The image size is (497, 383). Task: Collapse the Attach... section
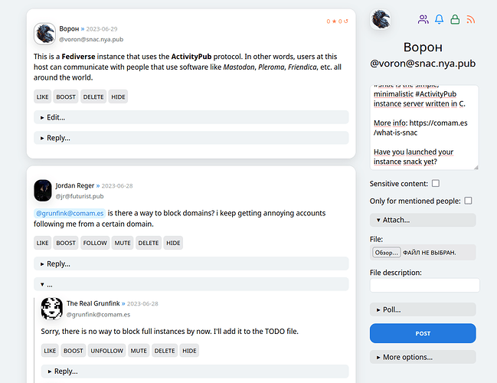point(423,220)
